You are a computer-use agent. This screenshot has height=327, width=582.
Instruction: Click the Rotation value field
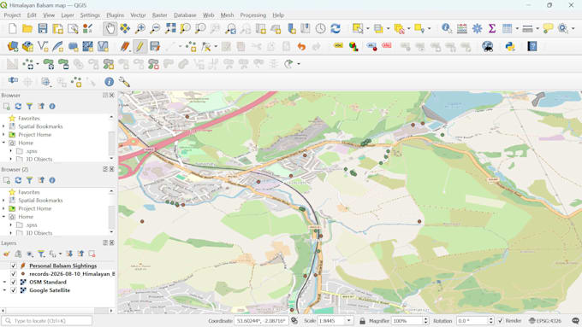472,321
